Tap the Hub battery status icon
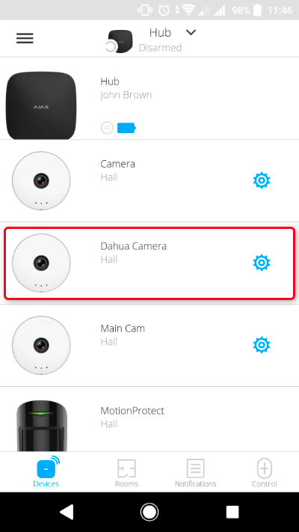Viewport: 299px width, 532px height. (126, 128)
